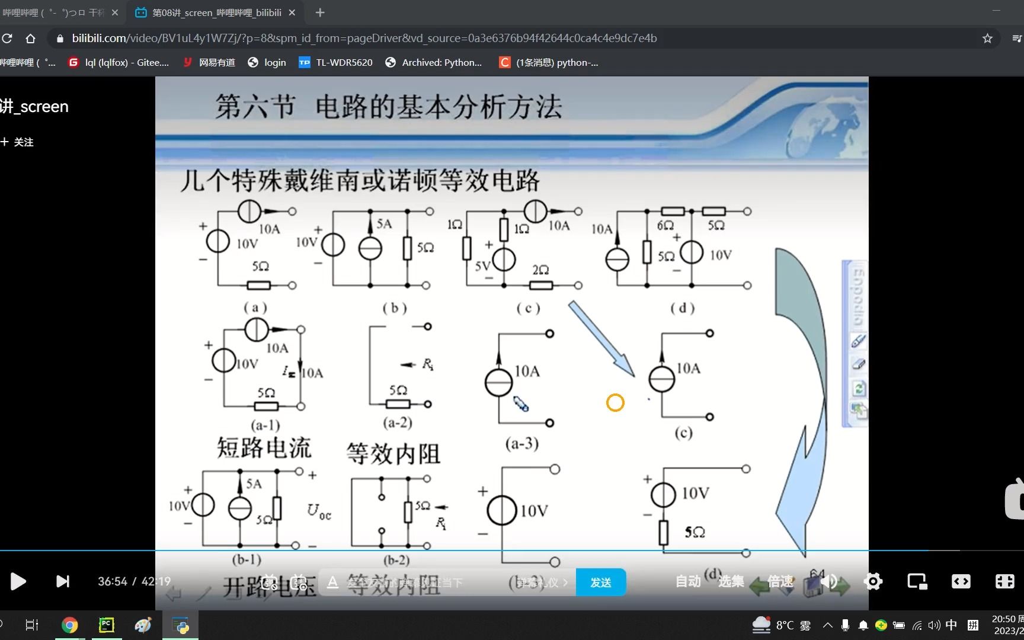Open the lql (lqlfox) - Gitee bookmark
This screenshot has height=640, width=1024.
119,62
